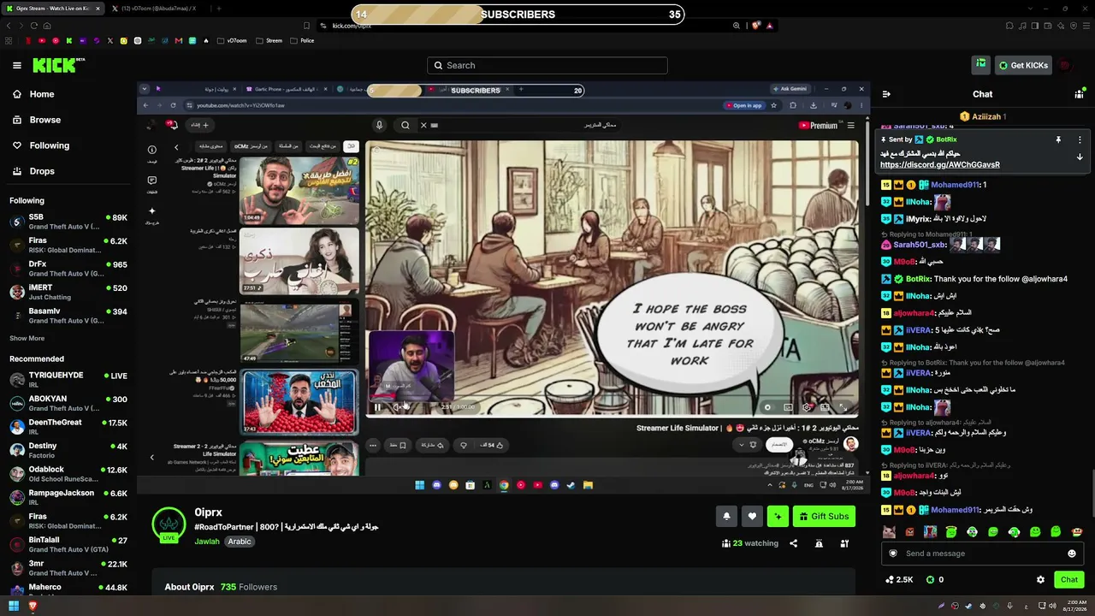Viewport: 1095px width, 616px height.
Task: Click the Gift Subs button
Action: [824, 516]
